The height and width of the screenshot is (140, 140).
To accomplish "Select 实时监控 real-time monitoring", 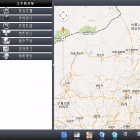I will (26, 18).
